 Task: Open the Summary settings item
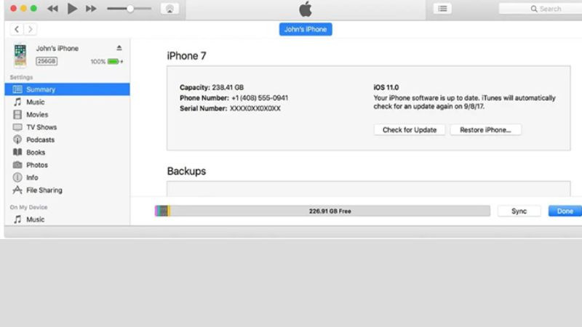pos(67,89)
